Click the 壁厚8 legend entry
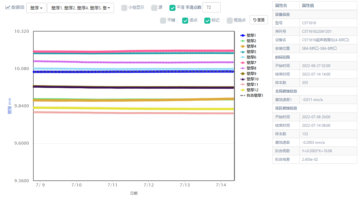The height and width of the screenshot is (198, 364). (248, 68)
